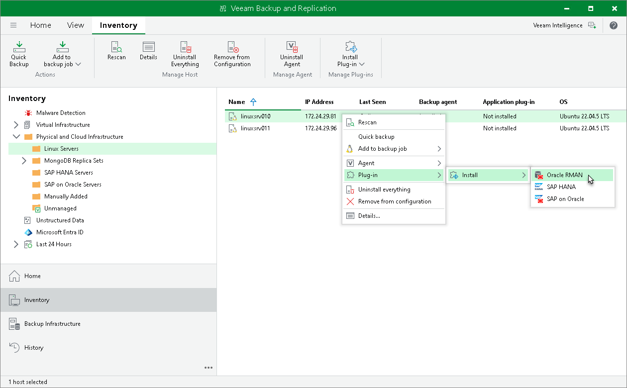The width and height of the screenshot is (627, 388).
Task: Click the History clock icon
Action: point(15,348)
